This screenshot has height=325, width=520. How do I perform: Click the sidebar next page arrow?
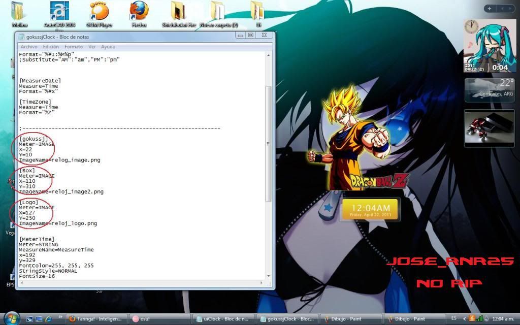510,9
